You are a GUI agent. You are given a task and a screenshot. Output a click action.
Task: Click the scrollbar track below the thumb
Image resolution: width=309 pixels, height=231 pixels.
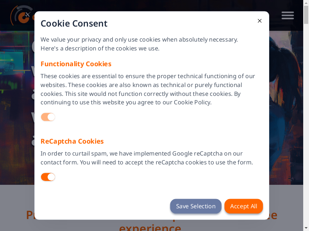pos(306,135)
